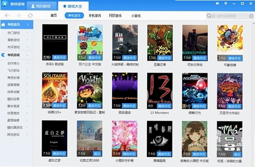Expand the 赛车竞速 category arrow
Image resolution: width=255 pixels, height=167 pixels.
(x=27, y=106)
